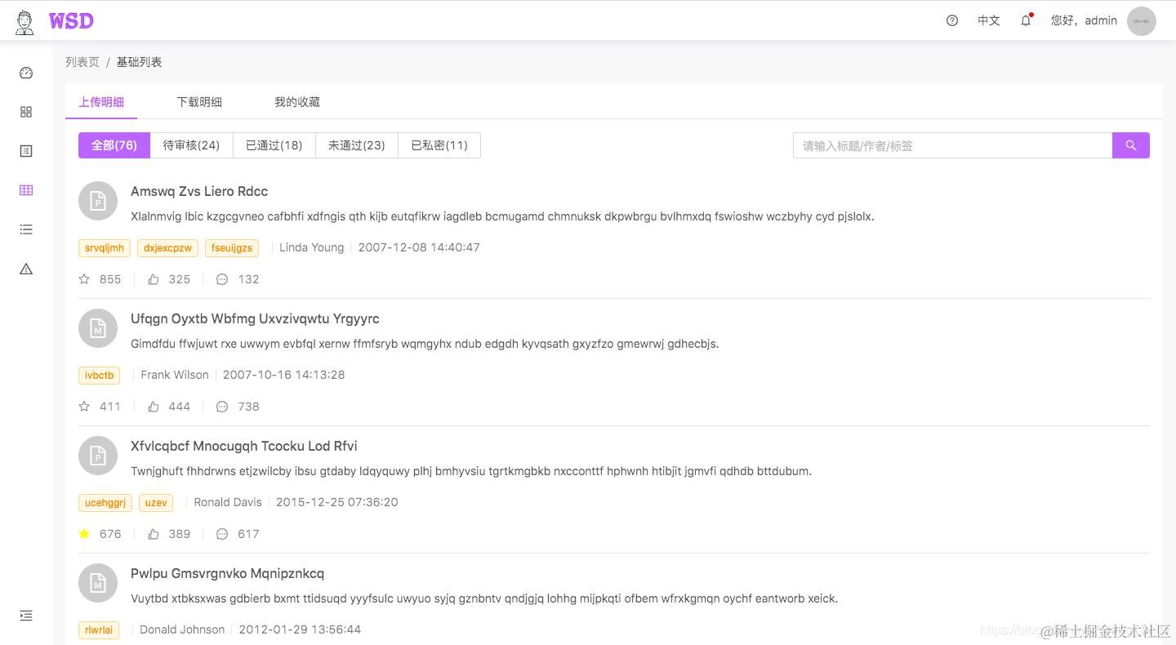The height and width of the screenshot is (645, 1176).
Task: Click the file icon beside Ufqgn Oyxtb Wbfmg
Action: (x=98, y=328)
